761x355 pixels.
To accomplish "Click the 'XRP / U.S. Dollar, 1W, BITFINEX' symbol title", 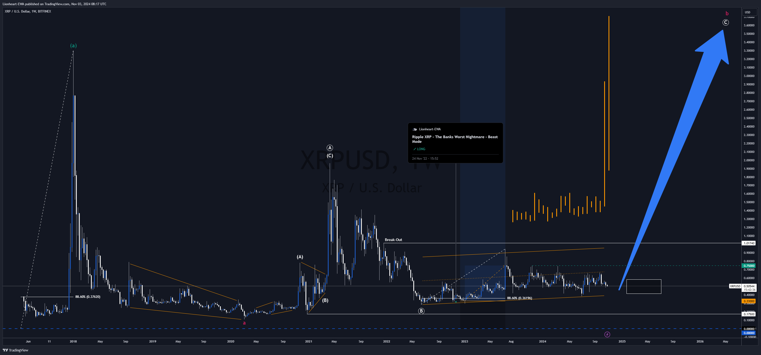I will (x=28, y=11).
